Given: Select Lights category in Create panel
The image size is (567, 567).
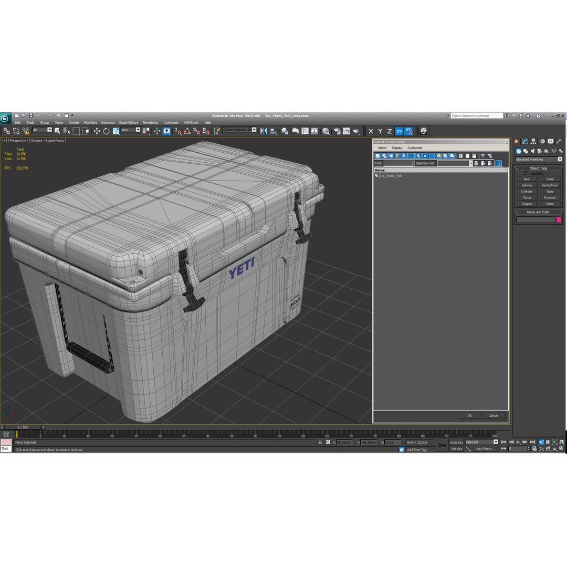Looking at the screenshot, I should coord(532,151).
